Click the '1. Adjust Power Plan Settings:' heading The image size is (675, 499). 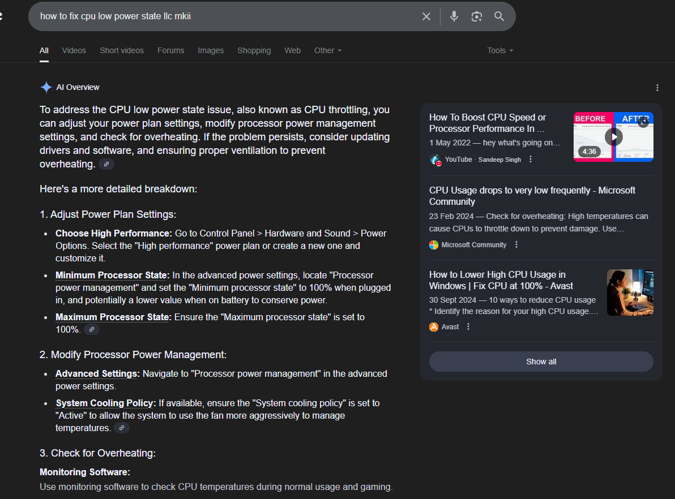pyautogui.click(x=108, y=214)
